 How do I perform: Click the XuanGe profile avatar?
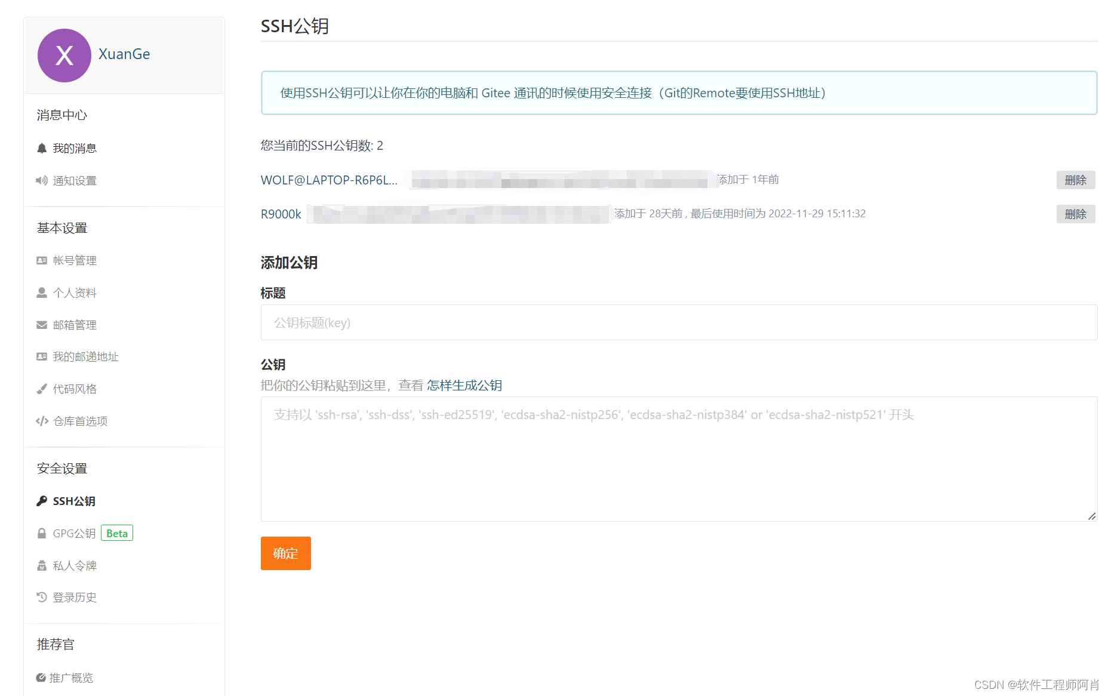point(64,55)
